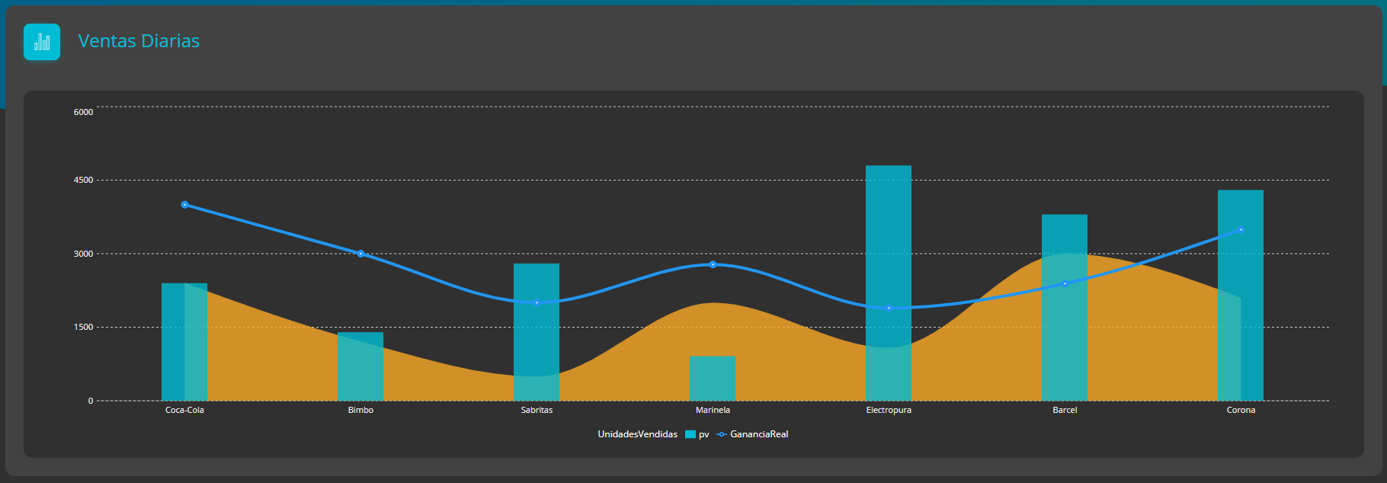1387x483 pixels.
Task: Click the cyan pv legend color square
Action: click(x=690, y=434)
